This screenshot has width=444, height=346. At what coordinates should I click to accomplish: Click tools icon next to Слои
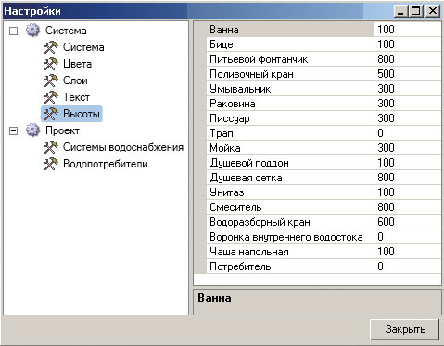50,80
